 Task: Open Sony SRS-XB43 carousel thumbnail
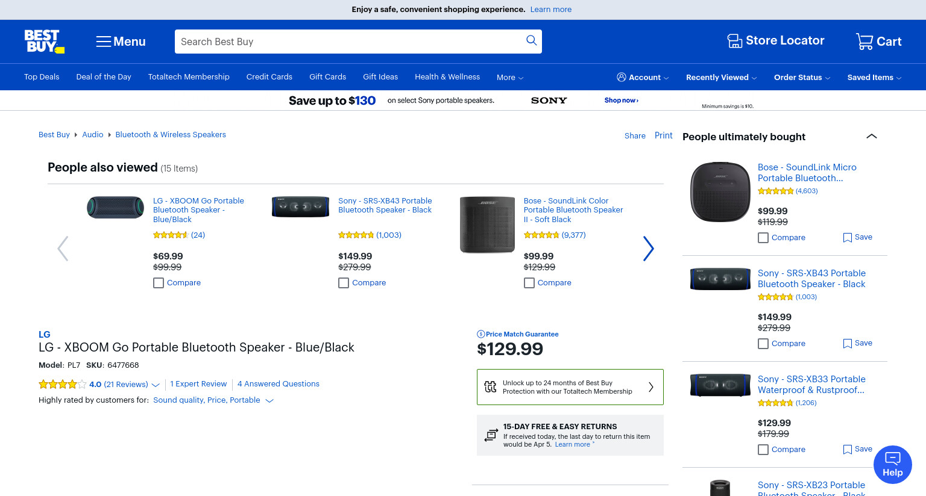[x=301, y=206]
